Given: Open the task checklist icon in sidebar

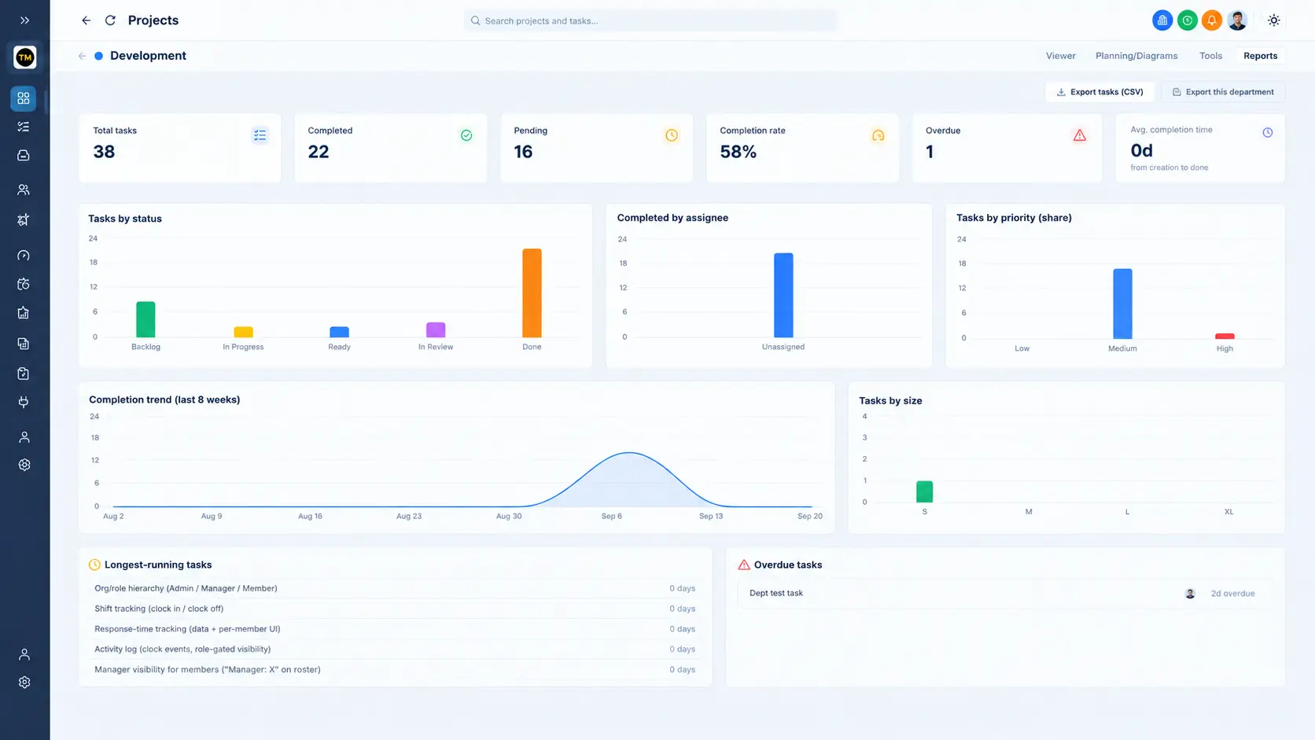Looking at the screenshot, I should (x=24, y=127).
